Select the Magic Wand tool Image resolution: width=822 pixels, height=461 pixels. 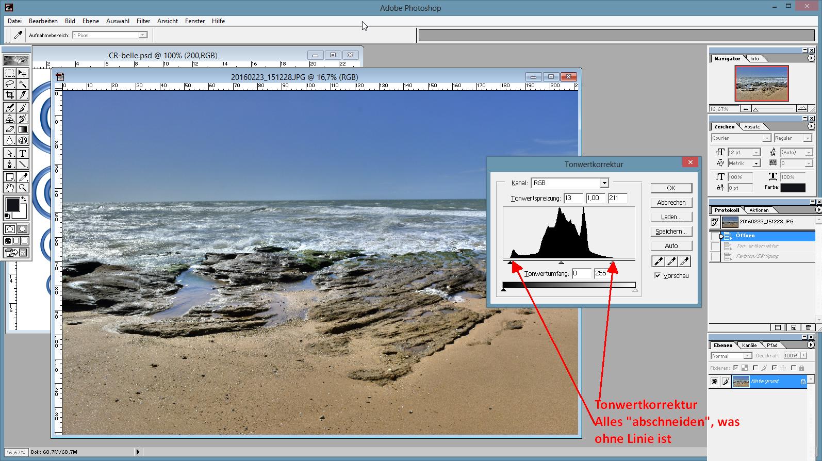tap(23, 84)
